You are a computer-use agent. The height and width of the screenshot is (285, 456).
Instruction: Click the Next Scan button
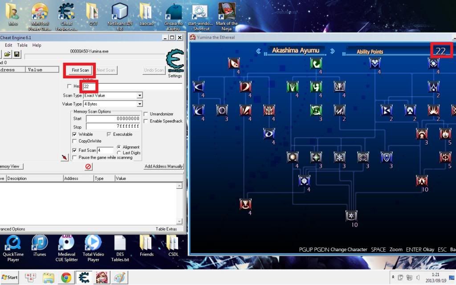106,70
